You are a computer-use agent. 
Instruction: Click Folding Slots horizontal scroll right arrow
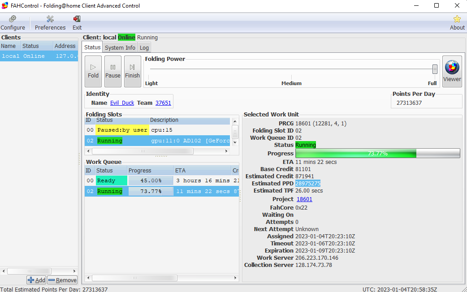pyautogui.click(x=226, y=151)
